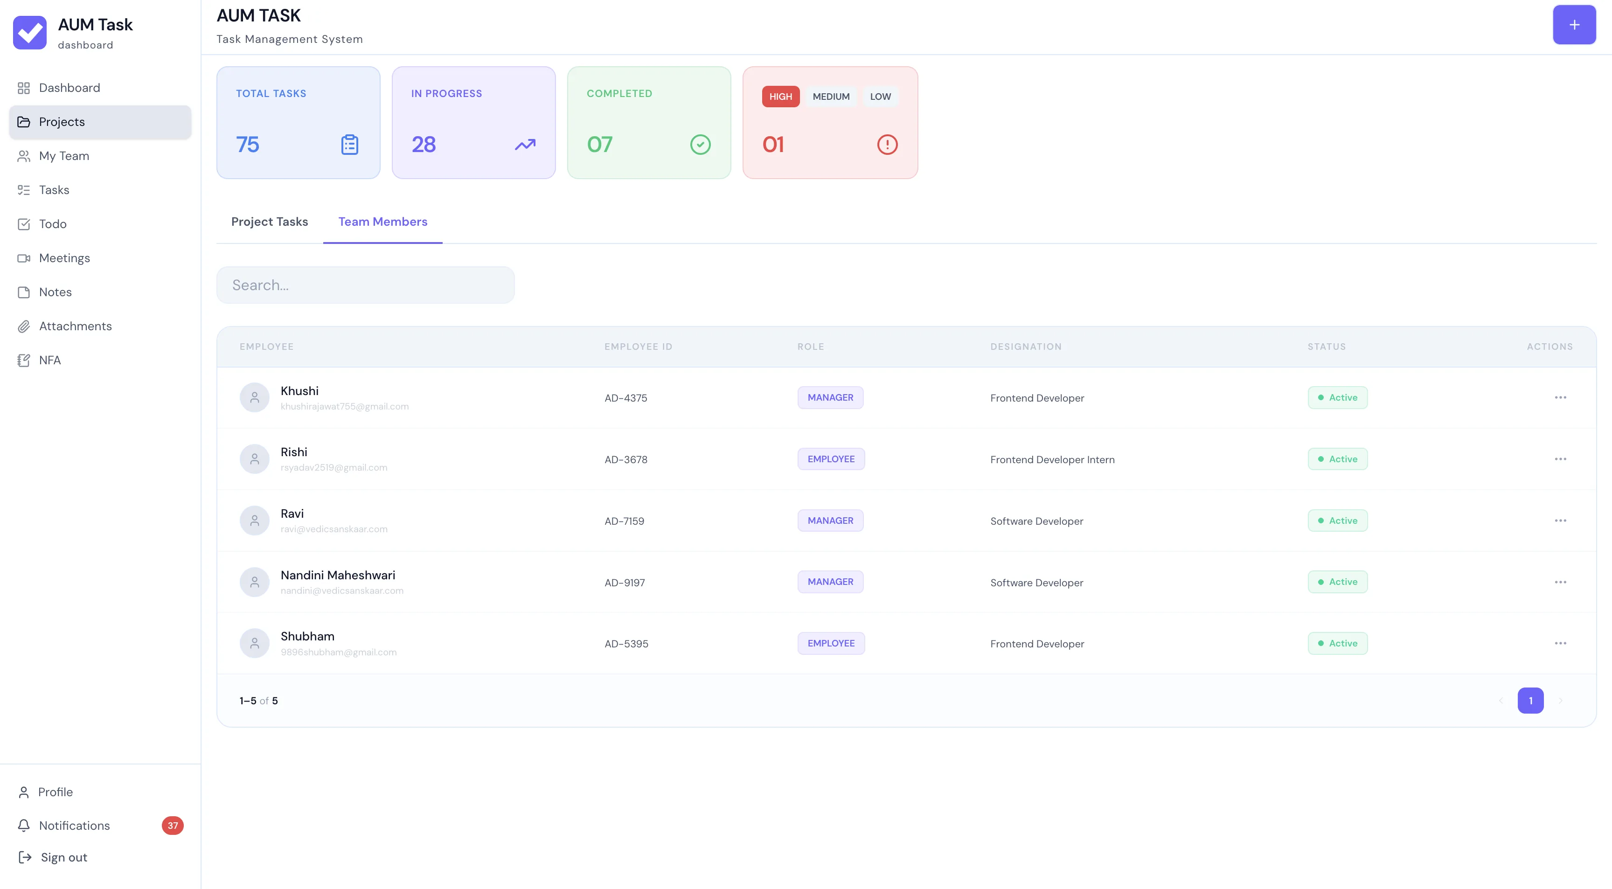1612x889 pixels.
Task: Select the HIGH priority filter
Action: pos(780,97)
